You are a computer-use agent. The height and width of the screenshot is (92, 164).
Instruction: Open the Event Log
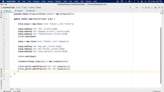coord(157,91)
